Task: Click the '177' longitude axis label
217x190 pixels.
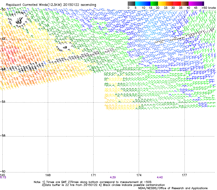Action: pos(184,175)
